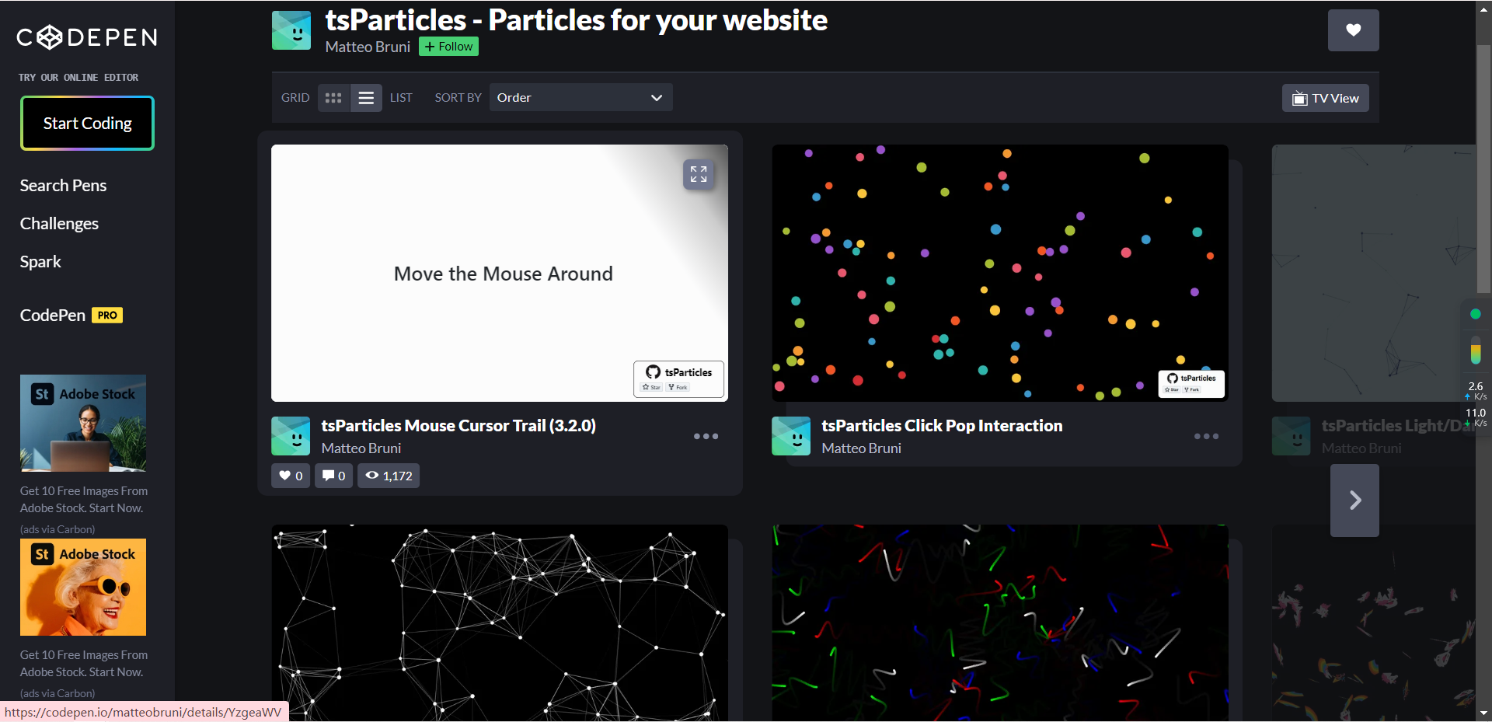Open the white network particles pen thumbnail
The height and width of the screenshot is (722, 1492).
pyautogui.click(x=499, y=623)
